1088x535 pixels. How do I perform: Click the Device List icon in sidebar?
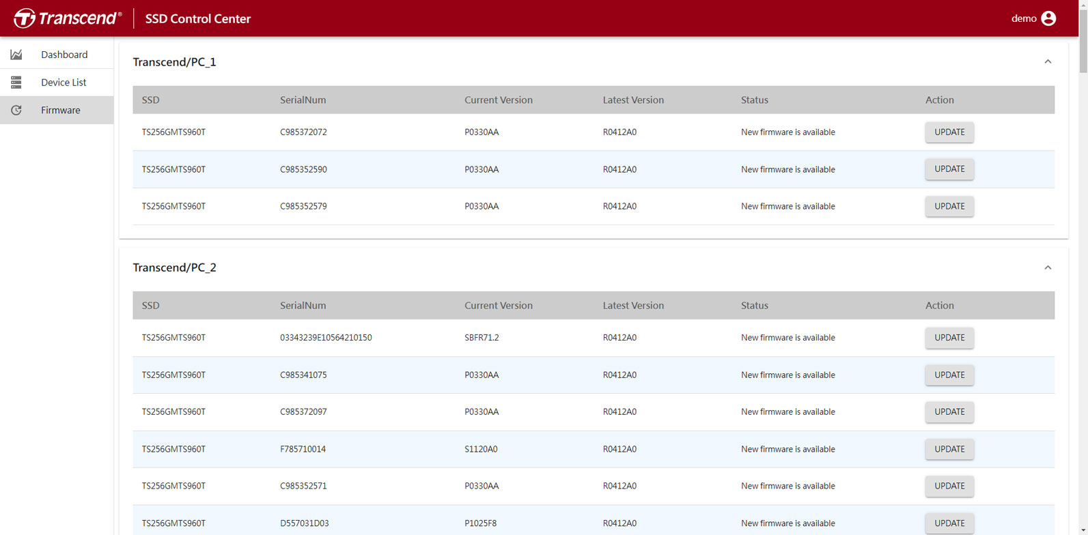[16, 83]
